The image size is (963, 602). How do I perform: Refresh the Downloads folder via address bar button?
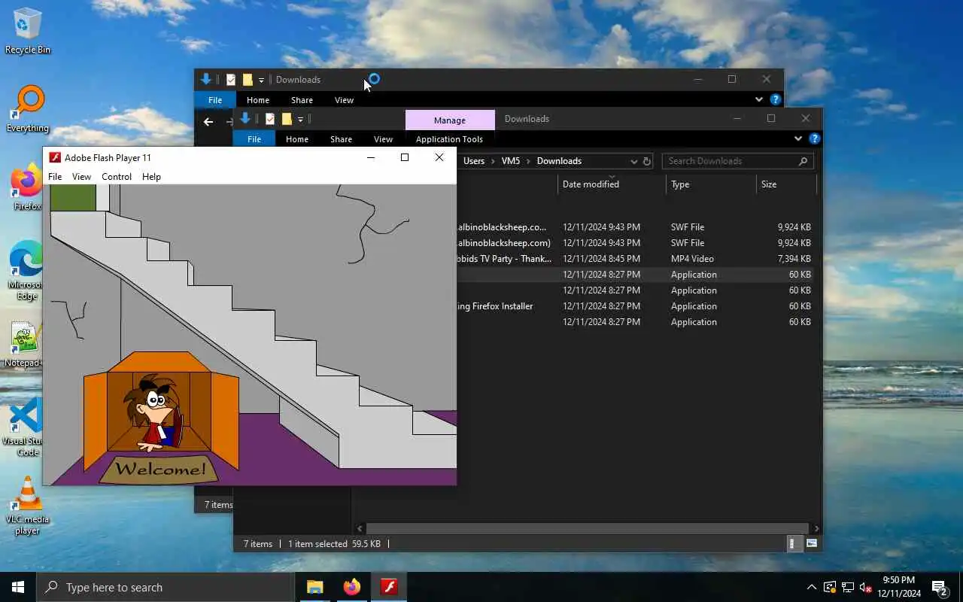(646, 161)
